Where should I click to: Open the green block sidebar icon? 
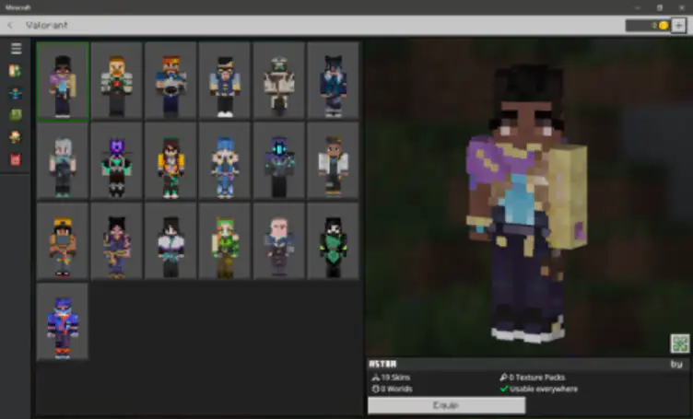coord(16,115)
